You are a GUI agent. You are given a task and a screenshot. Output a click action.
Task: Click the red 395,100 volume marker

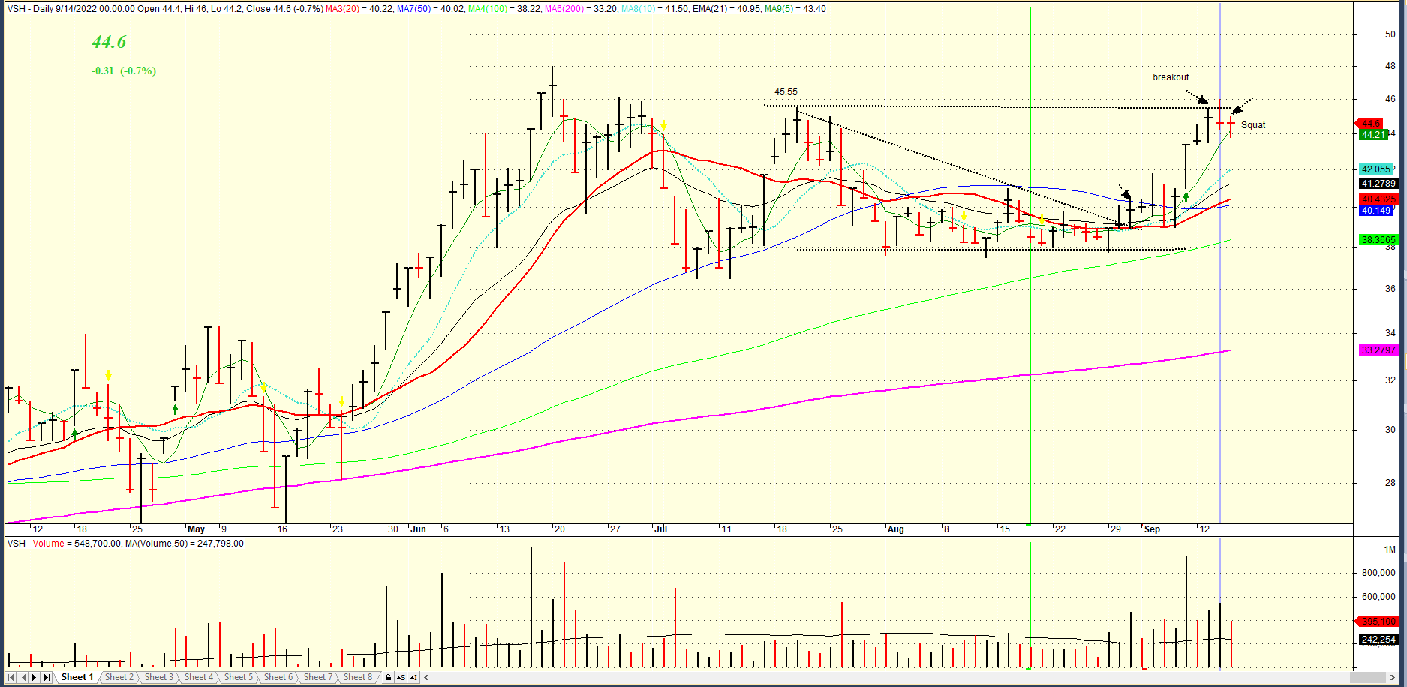coord(1378,621)
